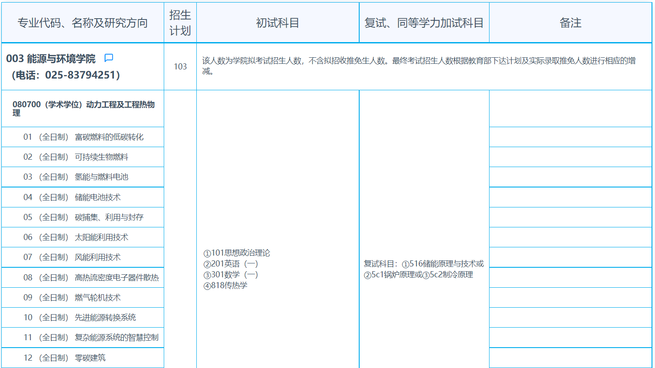Screen dimensions: 655x368
Task: Click exam subject ①101思想政治理论
Action: (x=237, y=253)
